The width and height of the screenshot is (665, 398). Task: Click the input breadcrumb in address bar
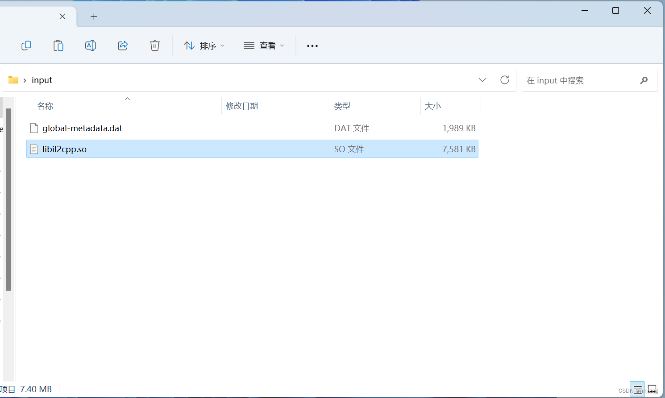(42, 80)
